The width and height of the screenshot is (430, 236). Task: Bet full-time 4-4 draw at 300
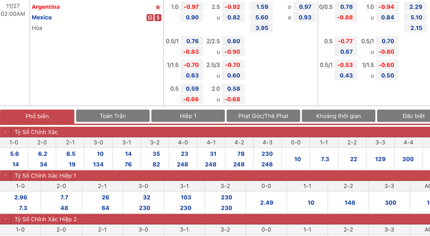(x=408, y=159)
